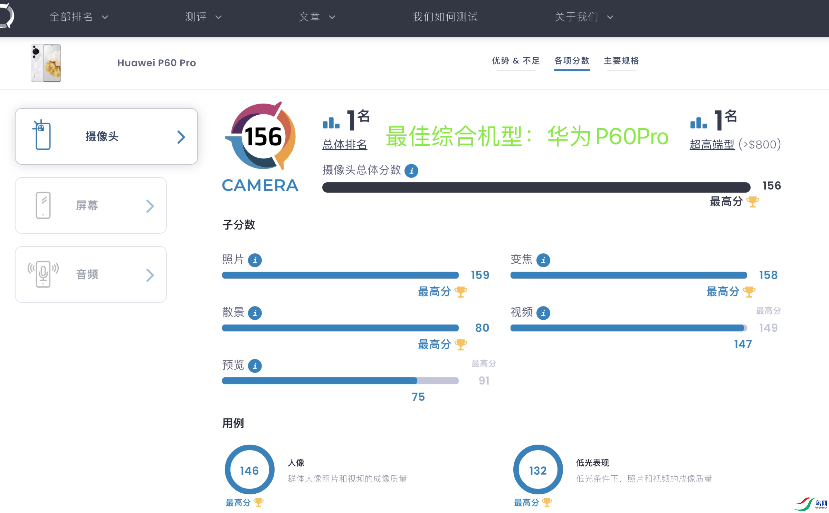Open the 测评 dropdown in navigation
829x513 pixels.
click(x=203, y=17)
